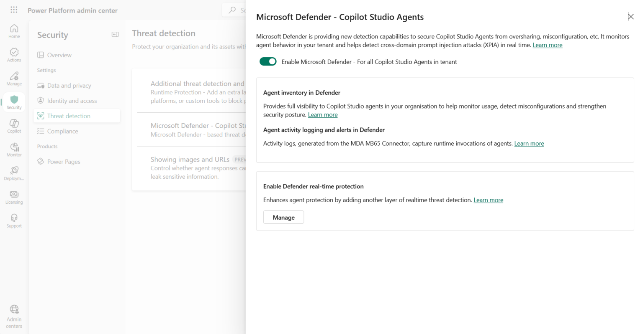Click Power Platform admin center title
The height and width of the screenshot is (334, 643).
click(x=73, y=10)
